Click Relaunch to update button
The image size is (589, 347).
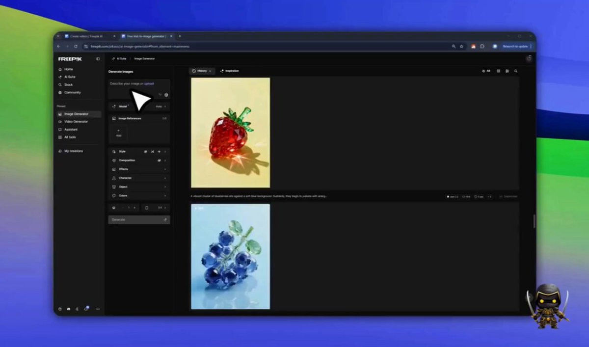pos(515,46)
